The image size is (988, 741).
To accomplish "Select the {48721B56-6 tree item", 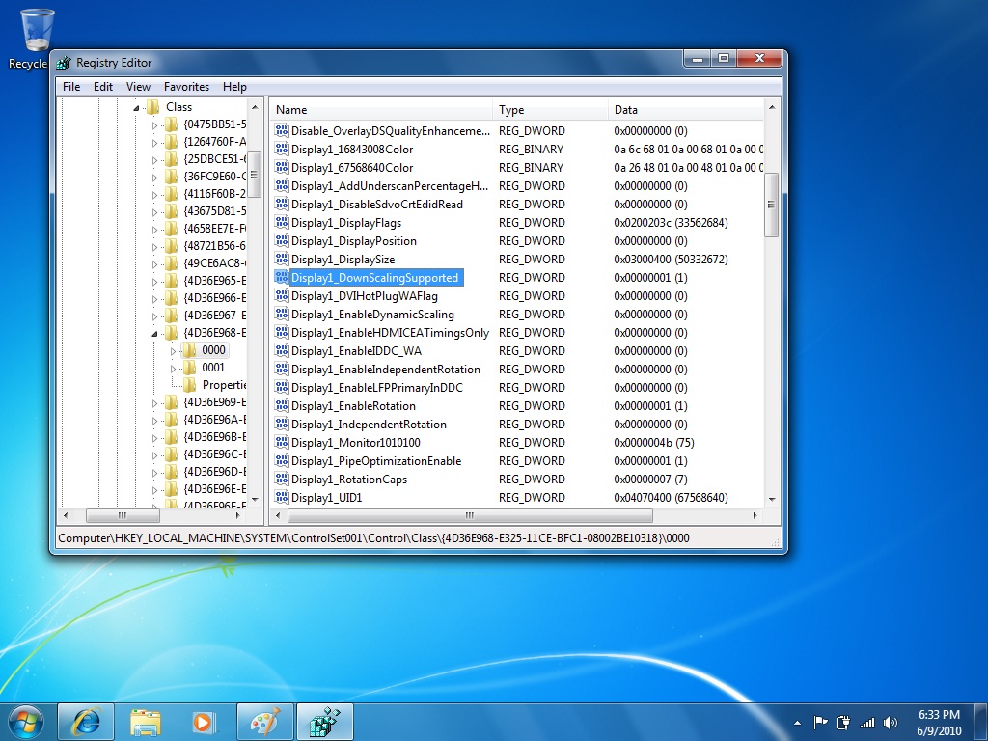I will click(x=215, y=246).
